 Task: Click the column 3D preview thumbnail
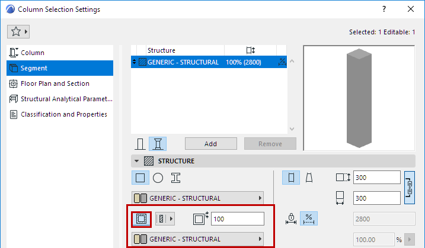(359, 98)
